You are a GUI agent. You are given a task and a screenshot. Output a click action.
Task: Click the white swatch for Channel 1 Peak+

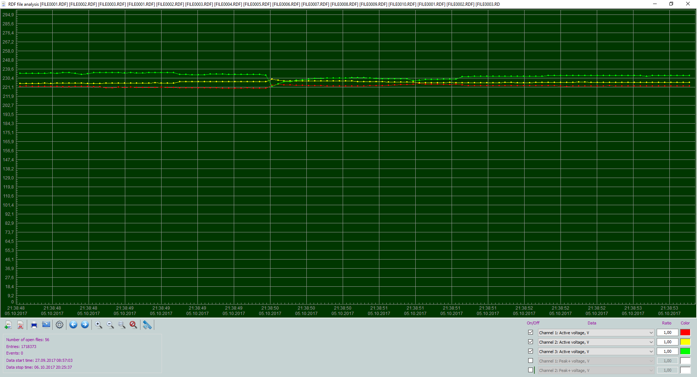pyautogui.click(x=685, y=361)
